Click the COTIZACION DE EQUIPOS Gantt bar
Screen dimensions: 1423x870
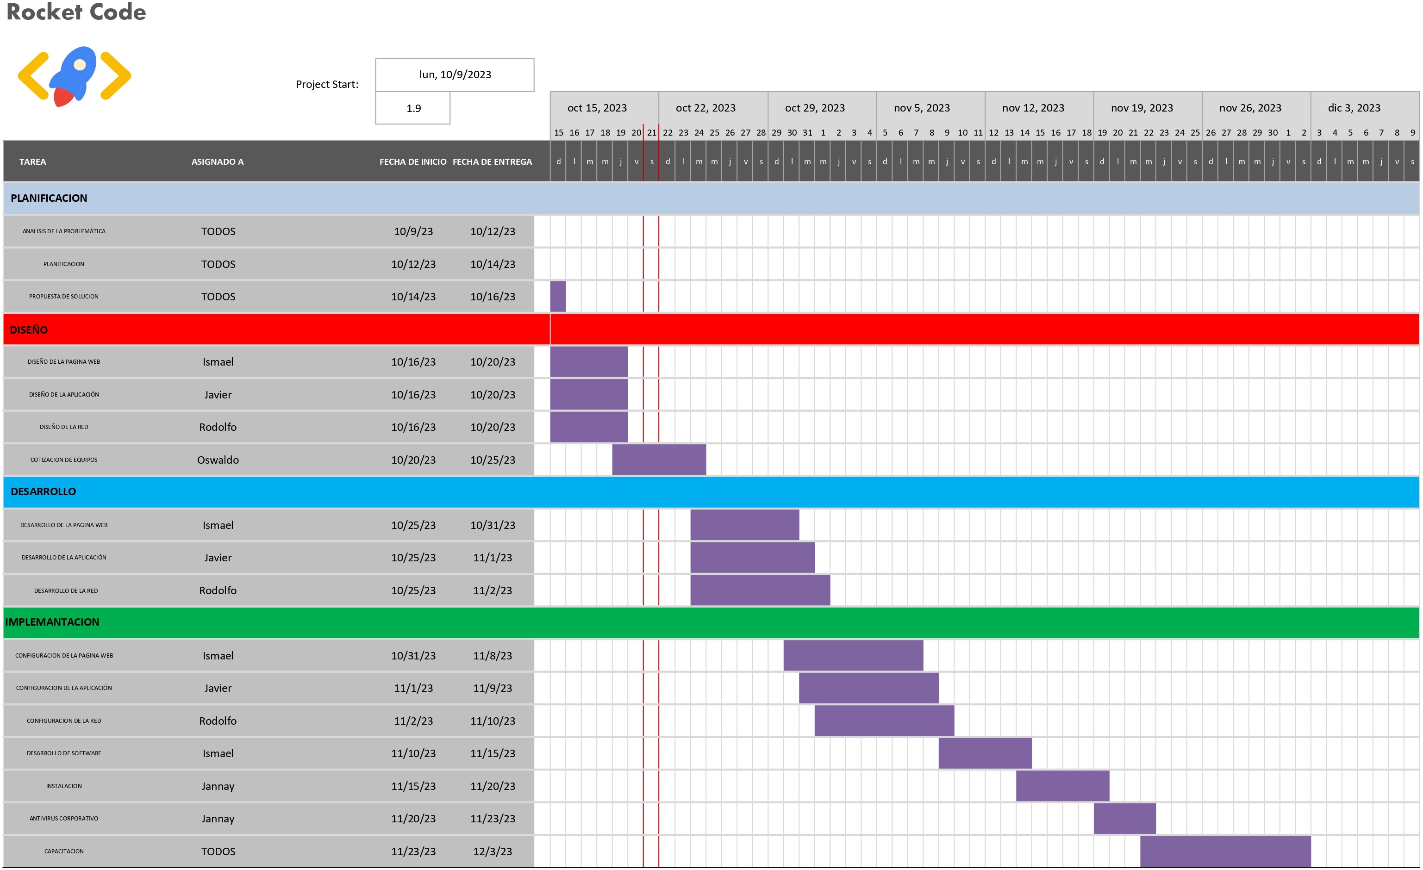(659, 460)
